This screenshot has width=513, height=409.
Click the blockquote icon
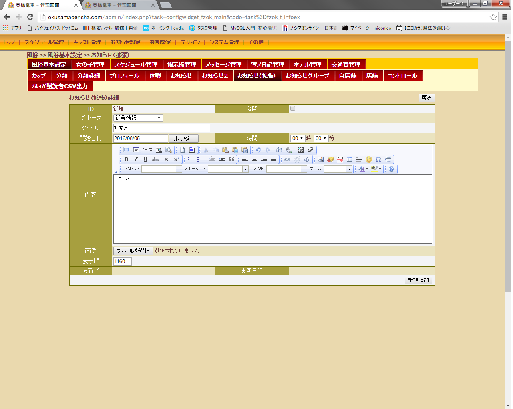tap(231, 159)
